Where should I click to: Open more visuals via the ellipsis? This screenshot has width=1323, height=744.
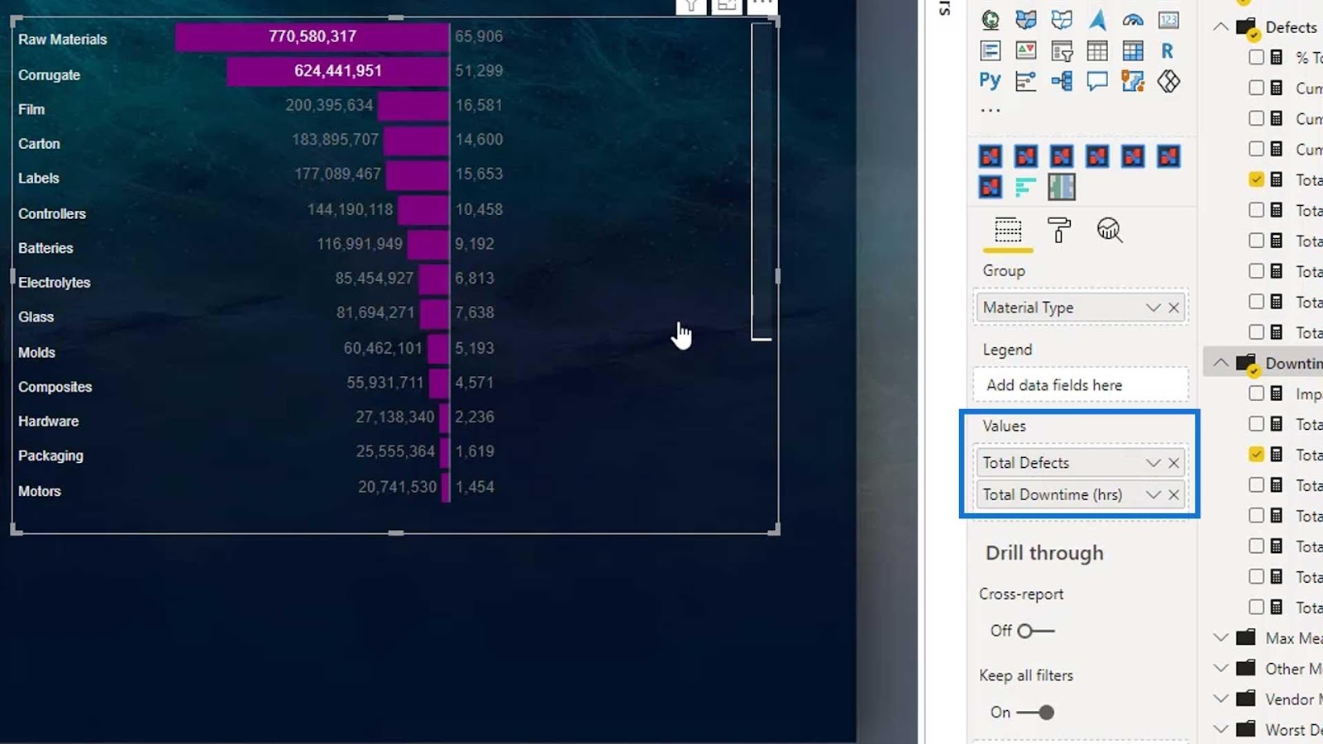pyautogui.click(x=990, y=110)
